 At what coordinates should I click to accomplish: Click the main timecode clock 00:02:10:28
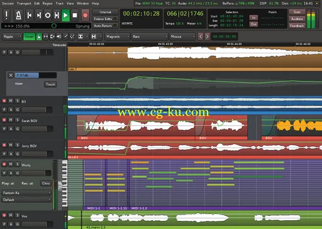coord(141,14)
